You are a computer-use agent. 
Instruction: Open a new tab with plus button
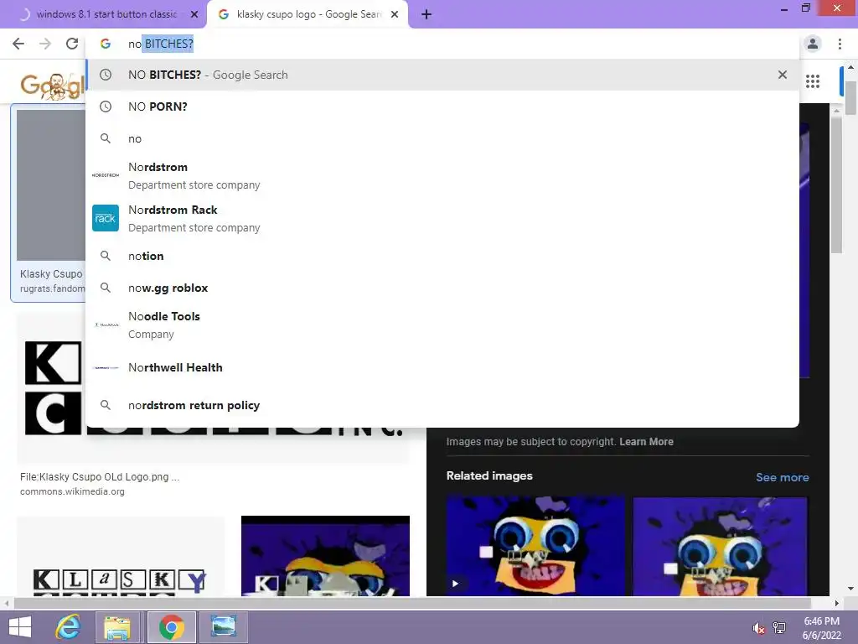tap(426, 14)
